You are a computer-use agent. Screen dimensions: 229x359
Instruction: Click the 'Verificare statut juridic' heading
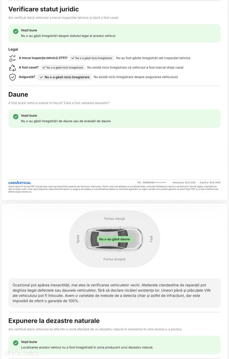[43, 9]
